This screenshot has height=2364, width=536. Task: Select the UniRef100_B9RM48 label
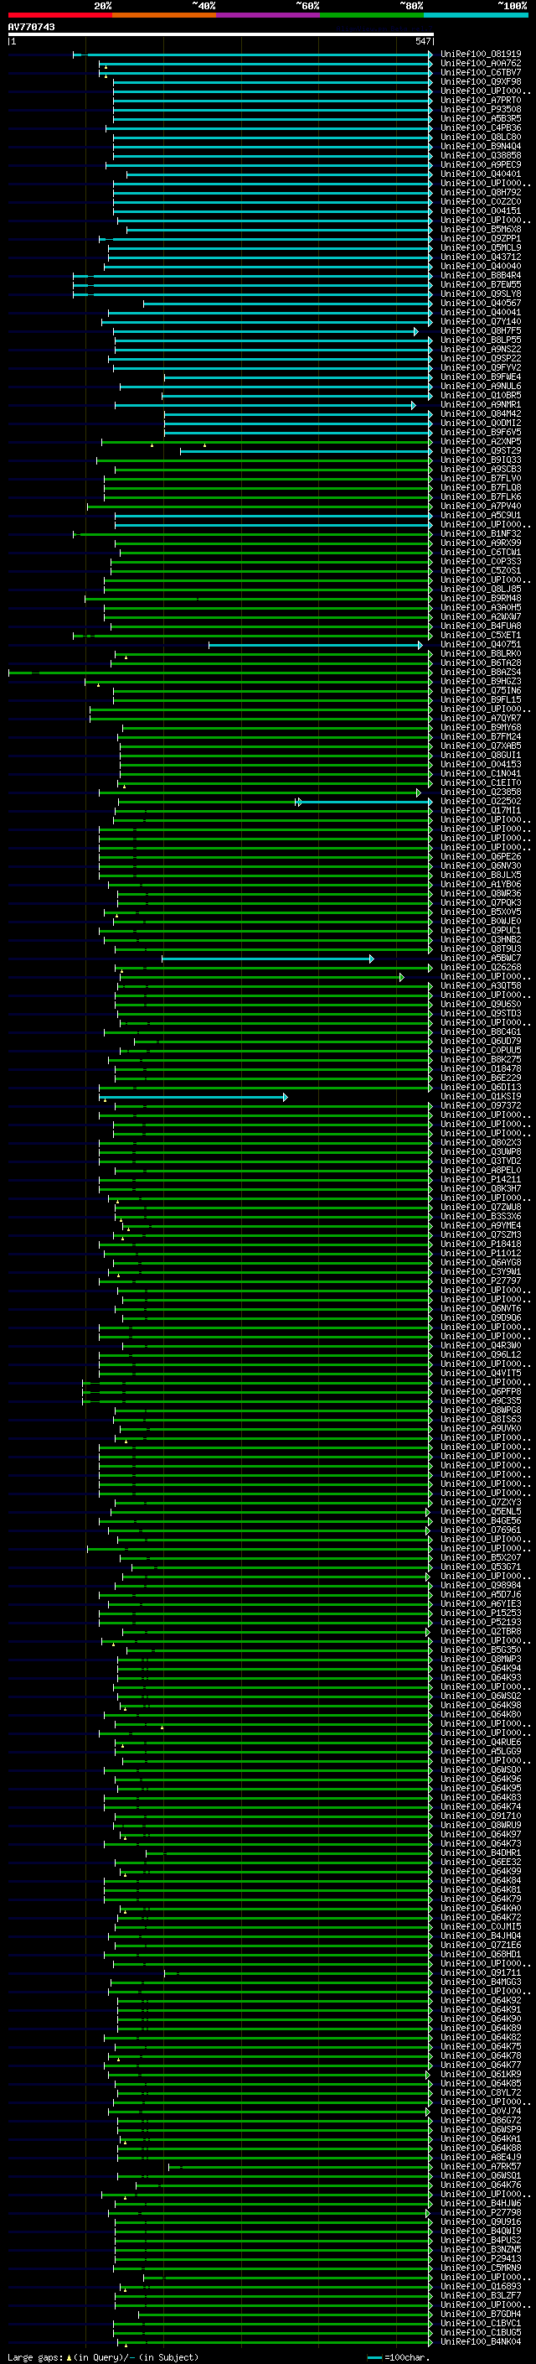(x=481, y=599)
